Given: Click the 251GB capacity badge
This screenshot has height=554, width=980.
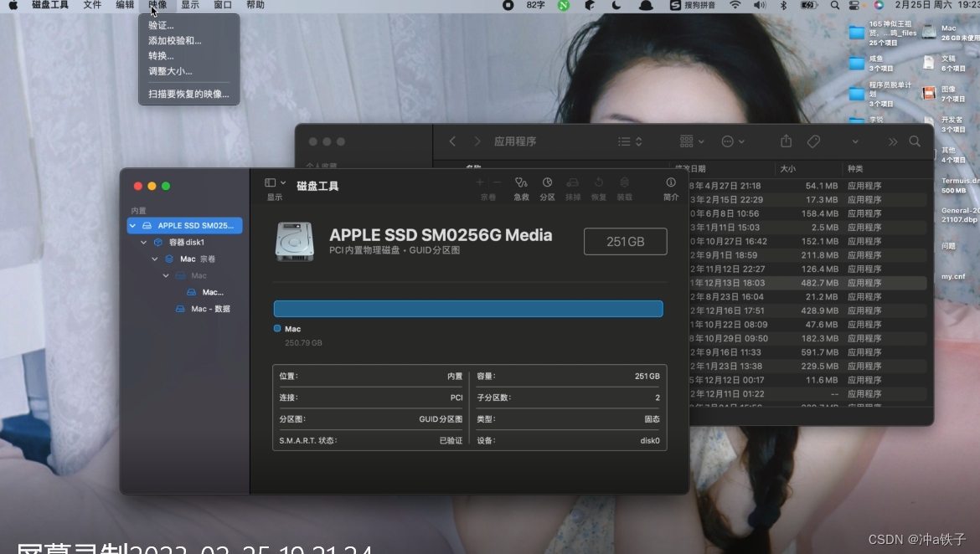Looking at the screenshot, I should click(x=625, y=241).
